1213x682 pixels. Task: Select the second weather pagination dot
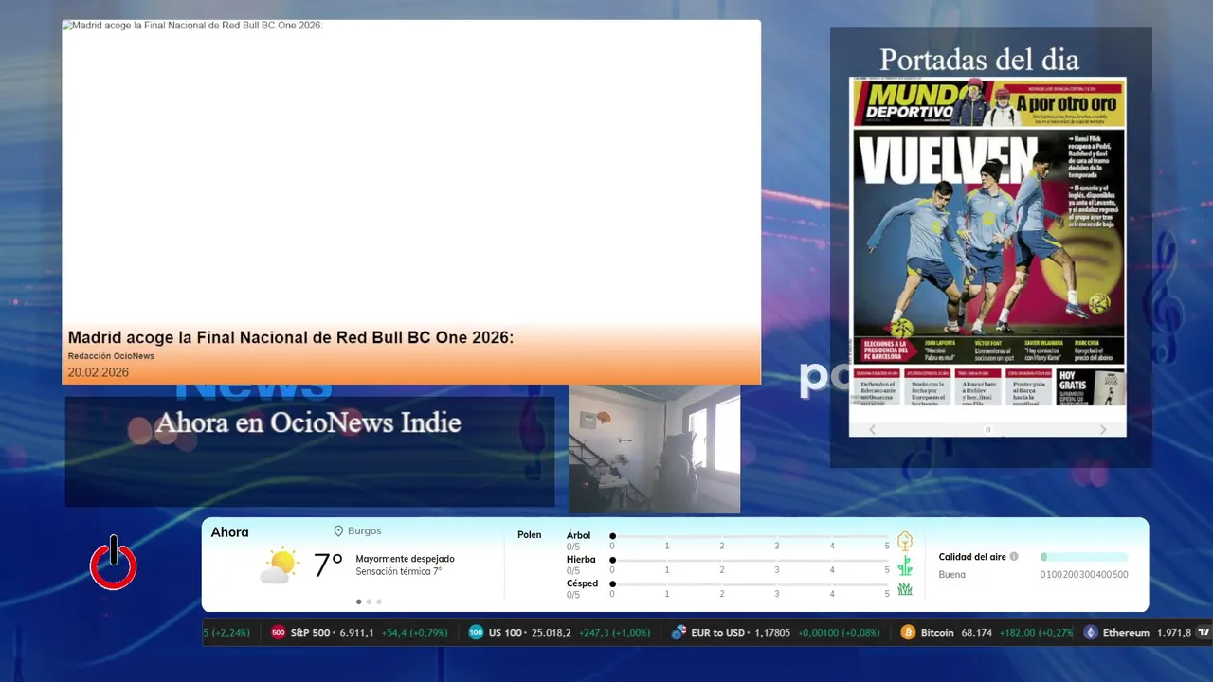coord(369,601)
